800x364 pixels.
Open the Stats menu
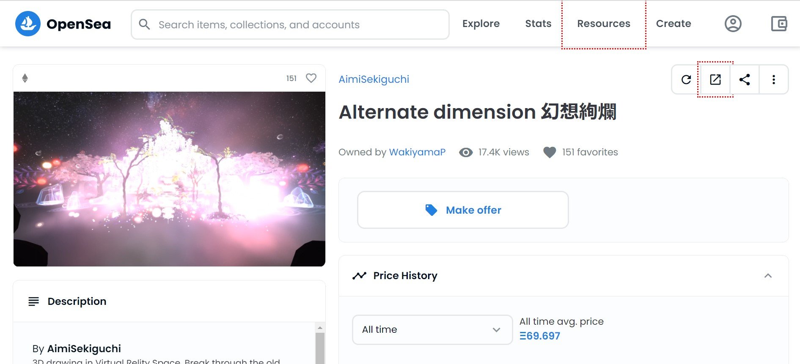tap(538, 24)
